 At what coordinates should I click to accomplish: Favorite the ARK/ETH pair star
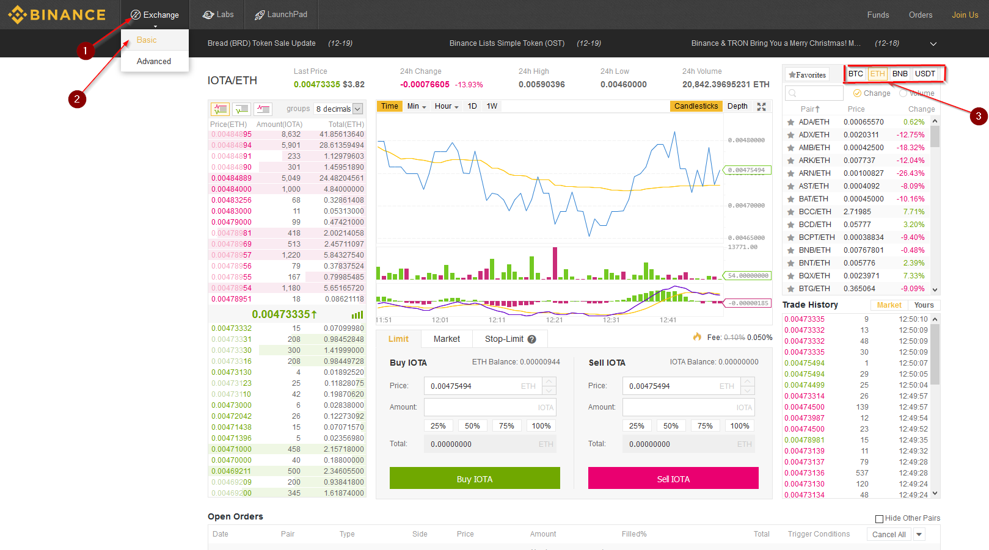click(791, 161)
